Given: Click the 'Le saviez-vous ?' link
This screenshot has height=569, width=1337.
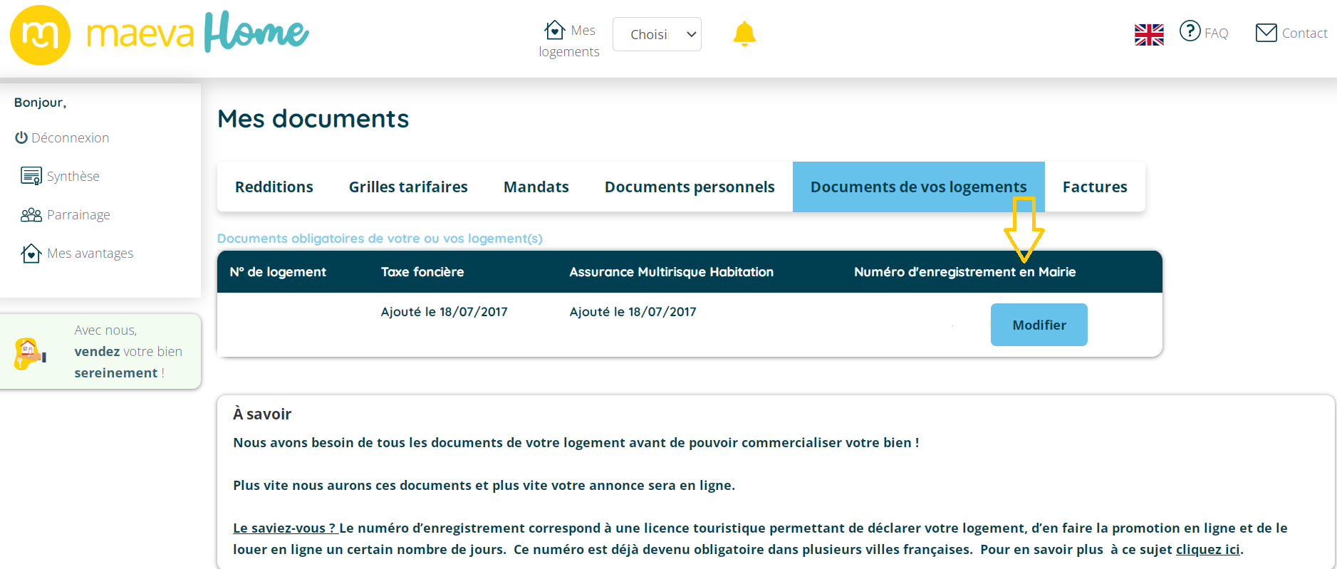Looking at the screenshot, I should pos(284,528).
